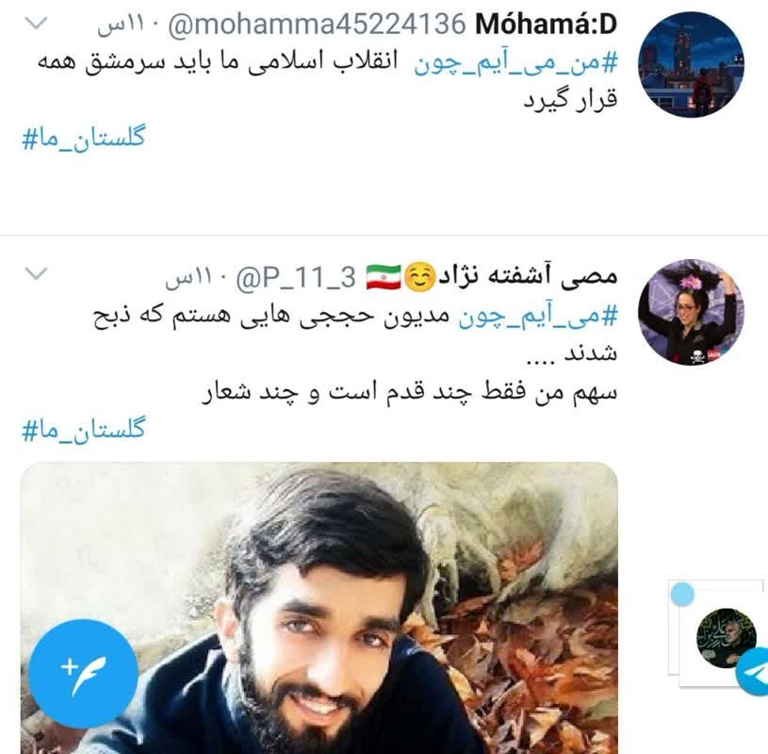Open the attached photo of bearded man
The width and height of the screenshot is (768, 754).
(x=319, y=608)
